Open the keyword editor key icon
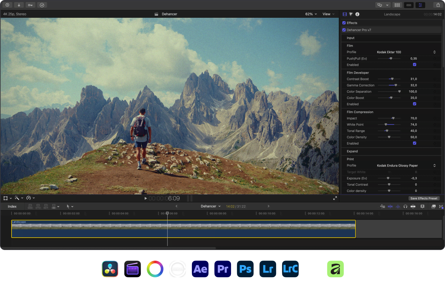Image resolution: width=445 pixels, height=282 pixels. 30,5
